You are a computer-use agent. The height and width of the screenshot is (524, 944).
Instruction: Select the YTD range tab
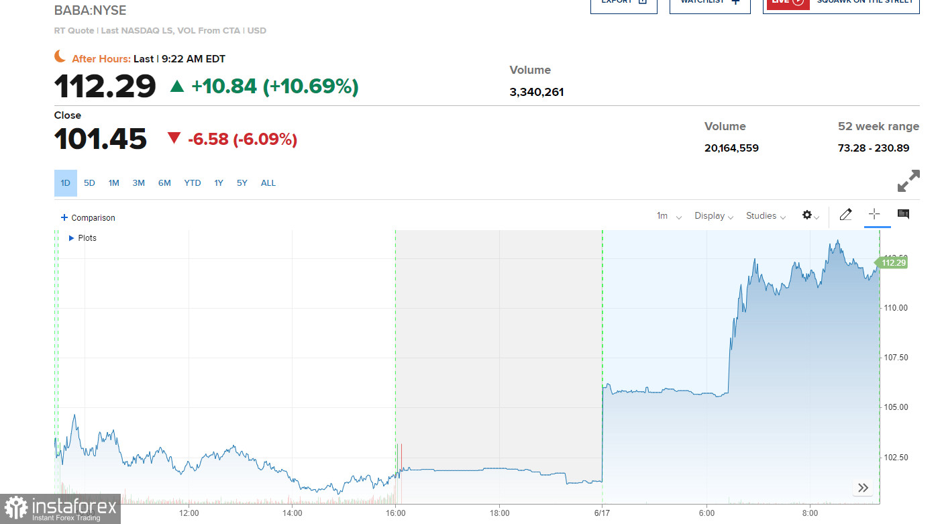pyautogui.click(x=193, y=183)
